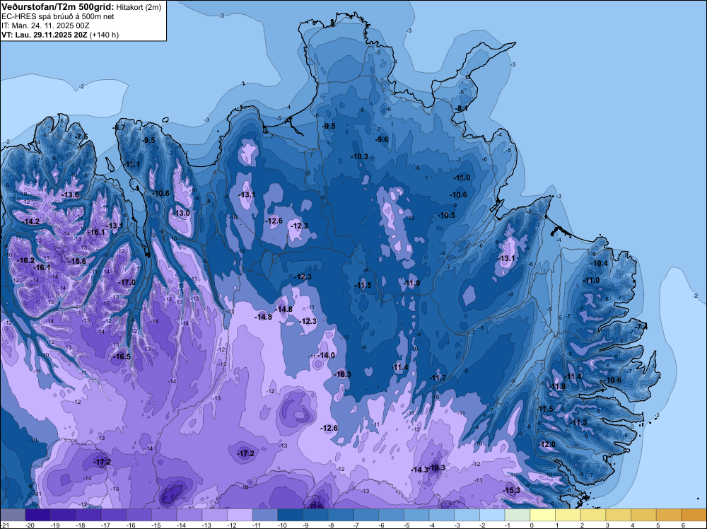This screenshot has height=529, width=707.
Task: Select the -8.1 temperature label
Action: coord(461,108)
